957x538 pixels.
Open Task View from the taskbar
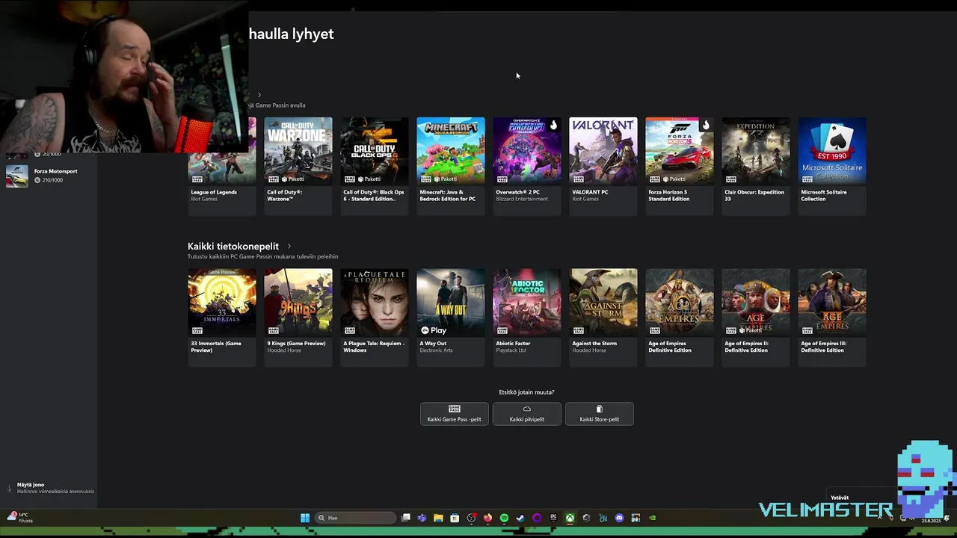pos(406,518)
